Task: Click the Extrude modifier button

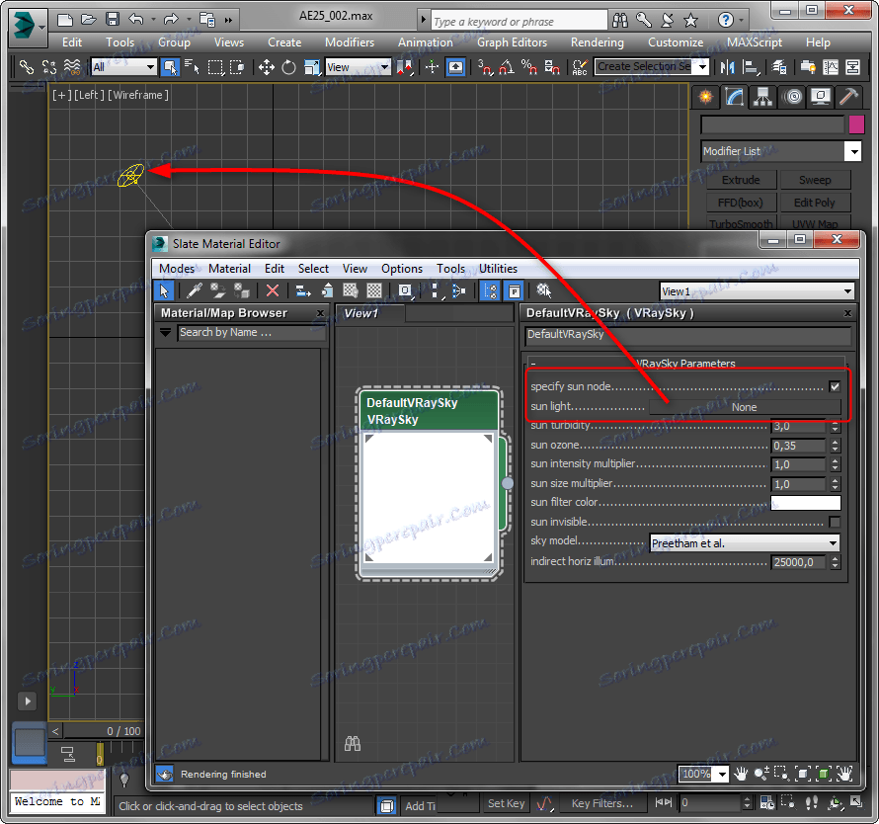Action: (740, 180)
